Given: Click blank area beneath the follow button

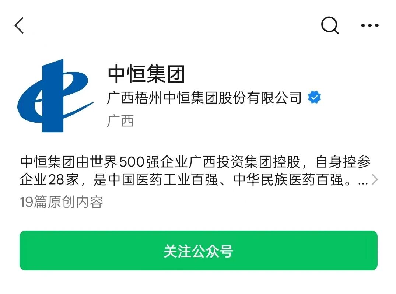Looking at the screenshot, I should click(x=199, y=282).
